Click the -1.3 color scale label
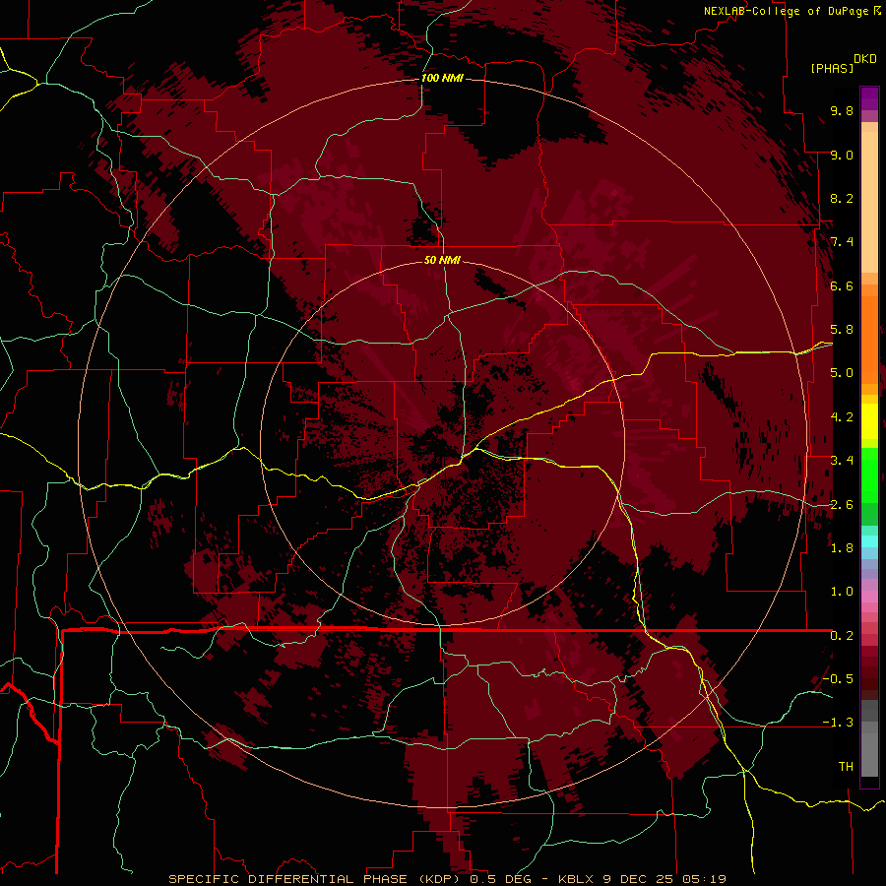The height and width of the screenshot is (886, 886). coord(838,724)
